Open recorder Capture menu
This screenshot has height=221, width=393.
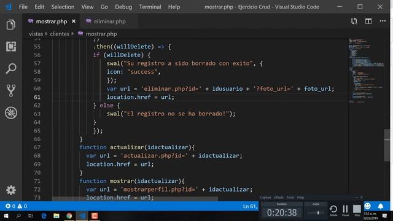tap(265, 198)
